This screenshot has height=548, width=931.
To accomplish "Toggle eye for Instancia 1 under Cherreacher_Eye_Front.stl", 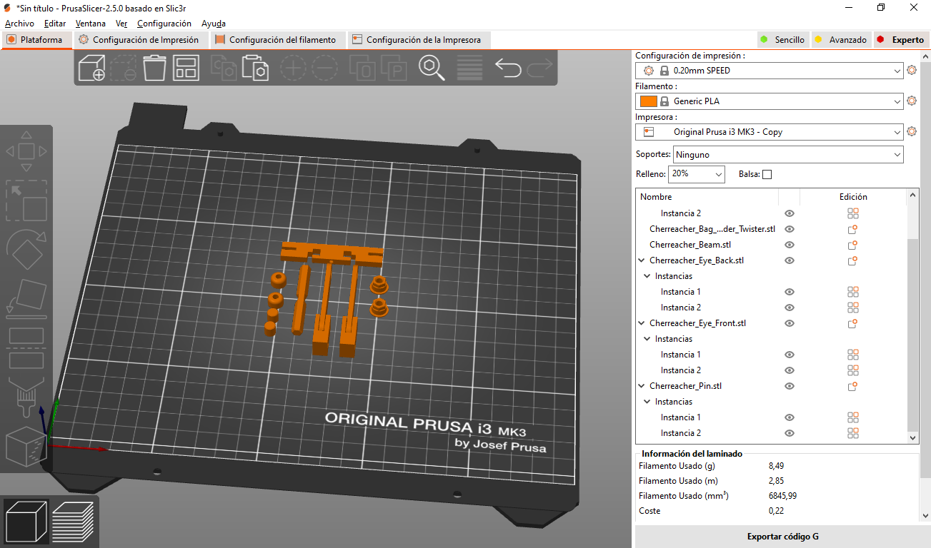I will click(790, 355).
